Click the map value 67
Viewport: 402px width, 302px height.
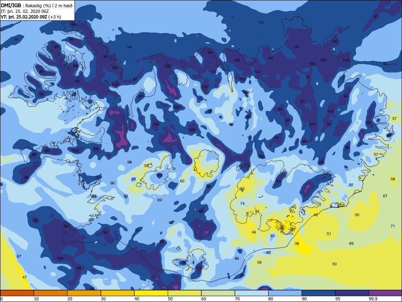coord(385,196)
